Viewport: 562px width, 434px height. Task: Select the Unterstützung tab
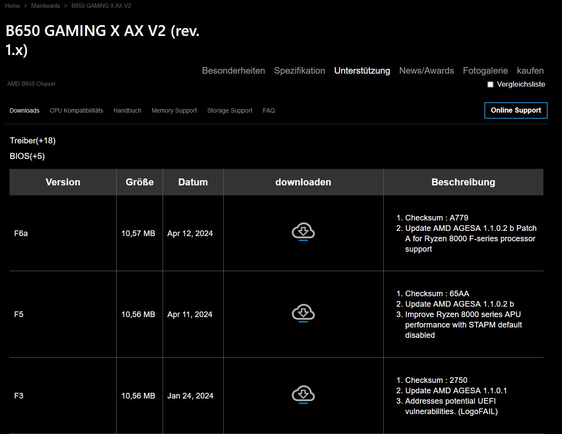pos(362,71)
